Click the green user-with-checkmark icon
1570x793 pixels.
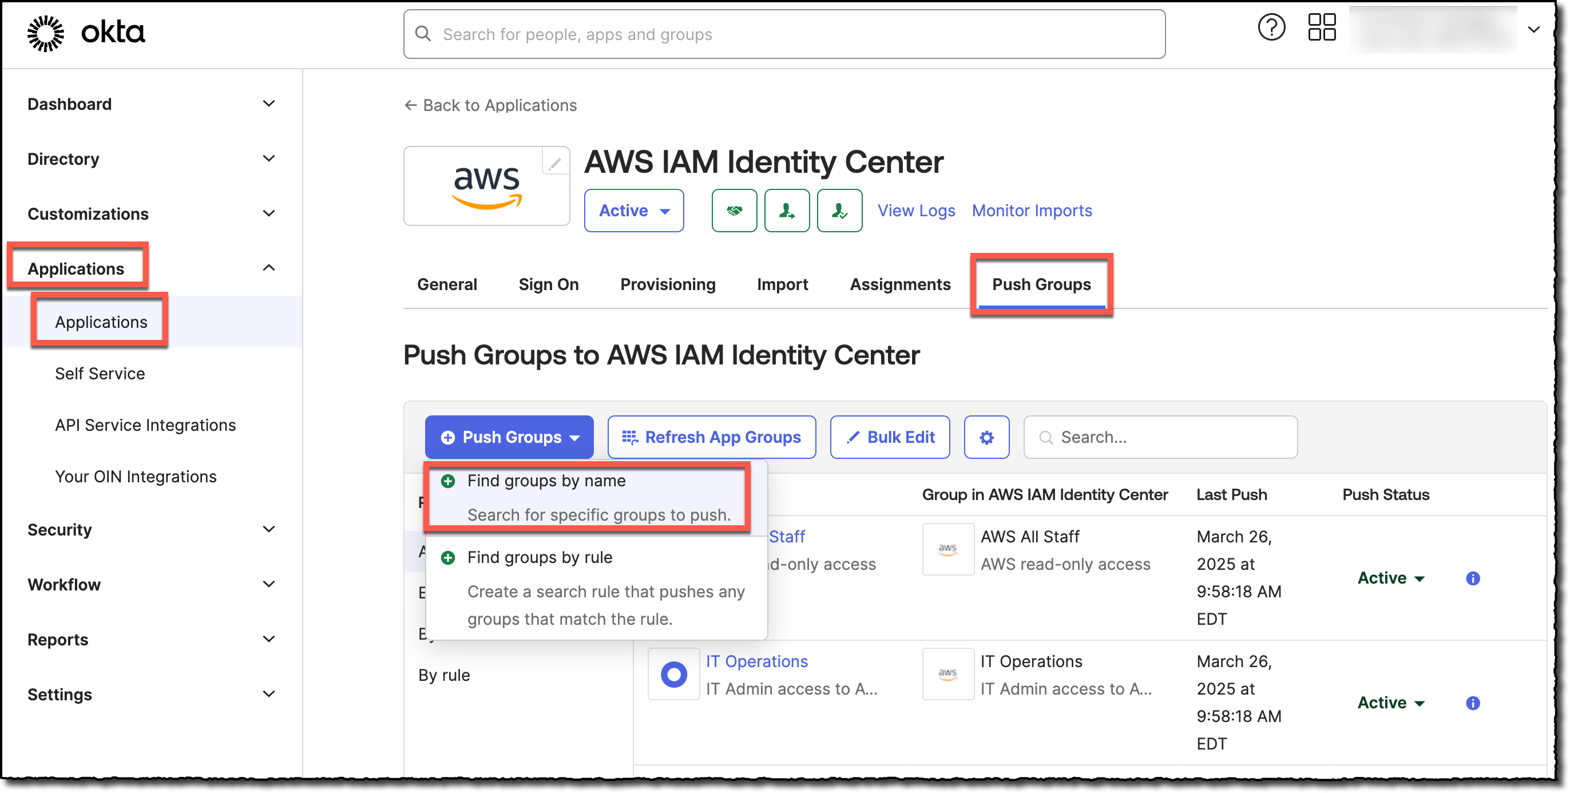(x=839, y=211)
